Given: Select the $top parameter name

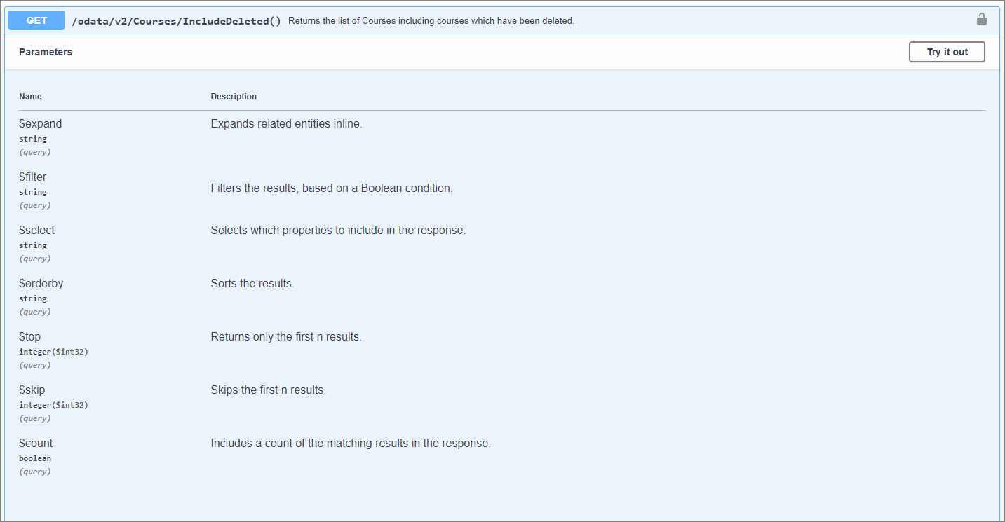Looking at the screenshot, I should pos(30,337).
